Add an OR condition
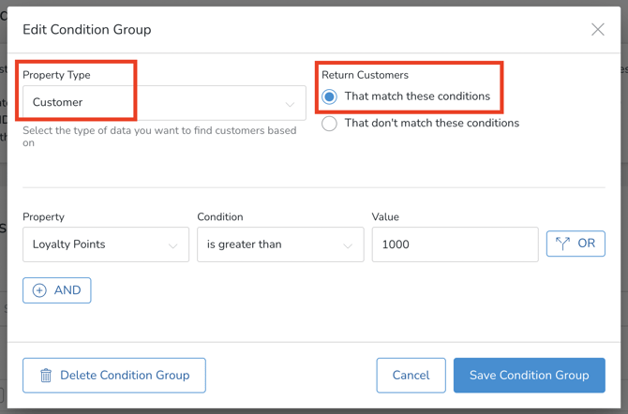This screenshot has height=414, width=628. coord(576,244)
